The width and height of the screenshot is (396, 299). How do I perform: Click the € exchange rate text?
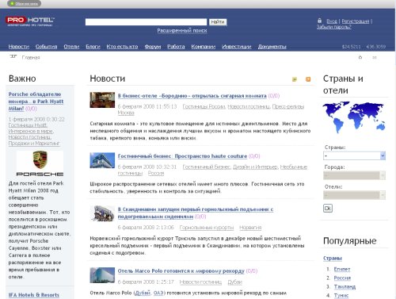point(376,47)
